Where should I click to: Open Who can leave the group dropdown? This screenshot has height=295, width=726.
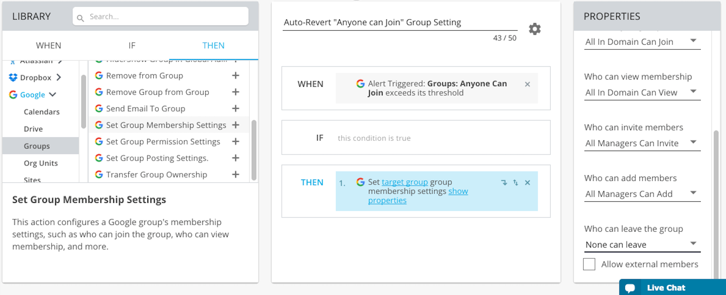642,245
